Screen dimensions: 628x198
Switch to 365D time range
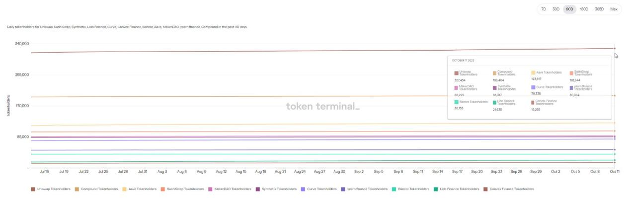pos(599,9)
